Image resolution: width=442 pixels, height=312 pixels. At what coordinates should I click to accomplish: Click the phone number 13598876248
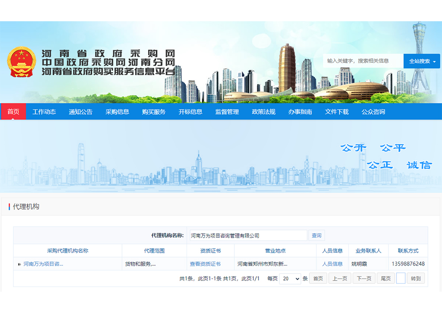(408, 264)
